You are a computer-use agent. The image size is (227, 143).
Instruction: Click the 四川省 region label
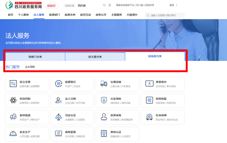(x=82, y=5)
